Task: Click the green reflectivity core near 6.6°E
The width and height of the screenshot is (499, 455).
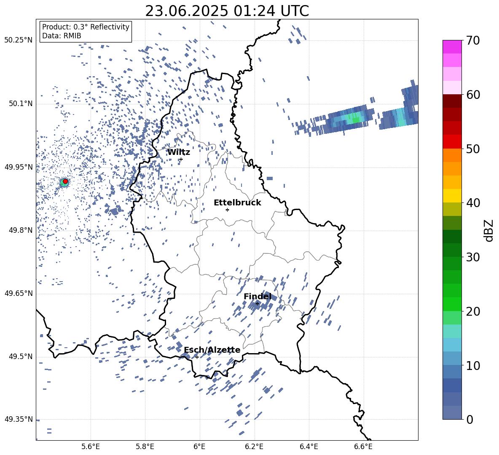Action: pos(354,119)
